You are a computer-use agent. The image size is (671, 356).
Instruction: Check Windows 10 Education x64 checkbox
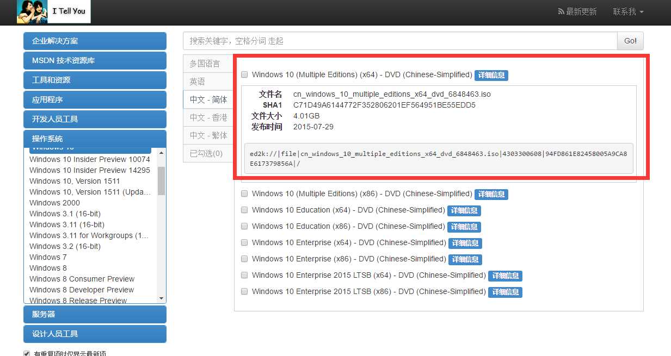pyautogui.click(x=244, y=210)
